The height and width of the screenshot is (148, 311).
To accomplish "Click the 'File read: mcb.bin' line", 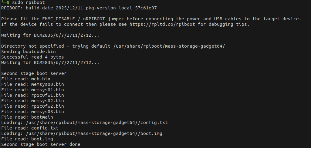I will [x=26, y=79].
